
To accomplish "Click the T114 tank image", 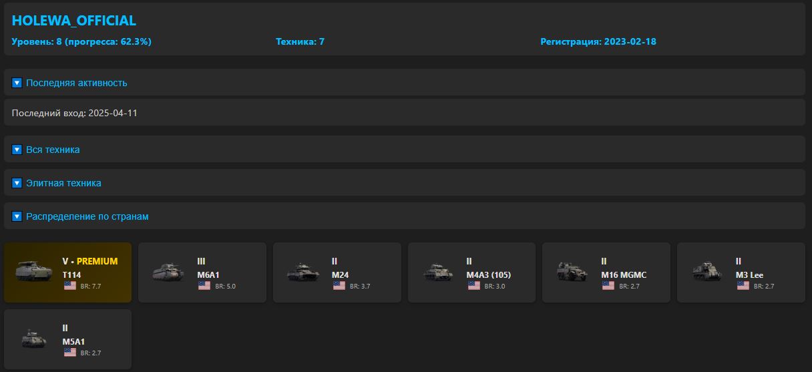I will (34, 272).
